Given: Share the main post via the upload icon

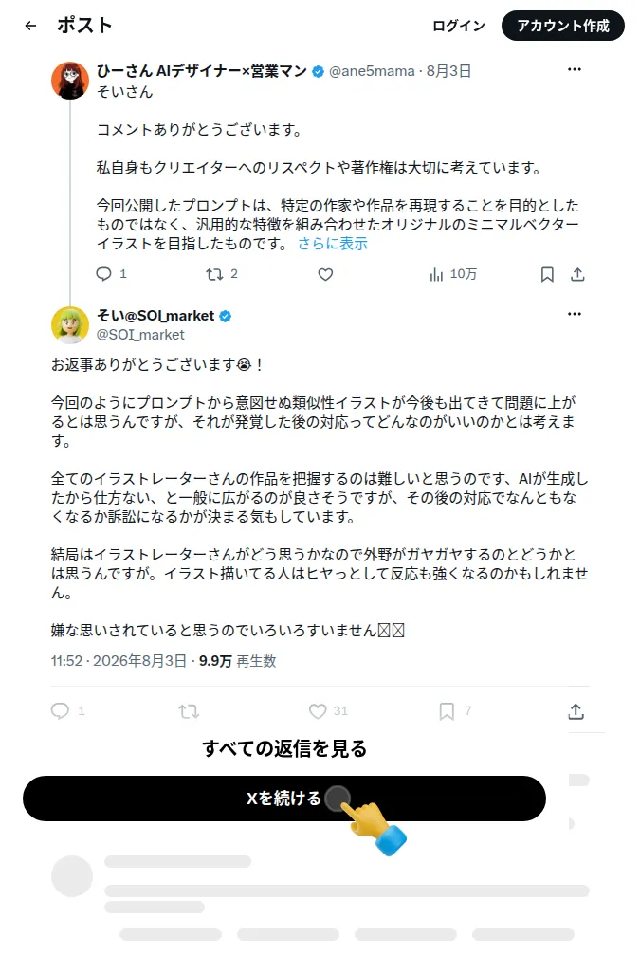Looking at the screenshot, I should click(576, 711).
